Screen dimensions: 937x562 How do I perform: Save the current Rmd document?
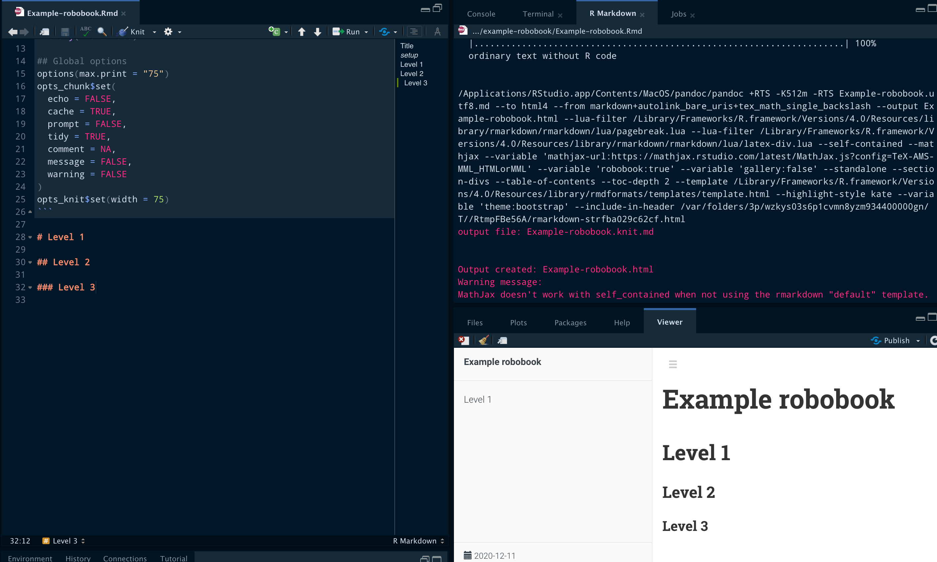(x=65, y=32)
